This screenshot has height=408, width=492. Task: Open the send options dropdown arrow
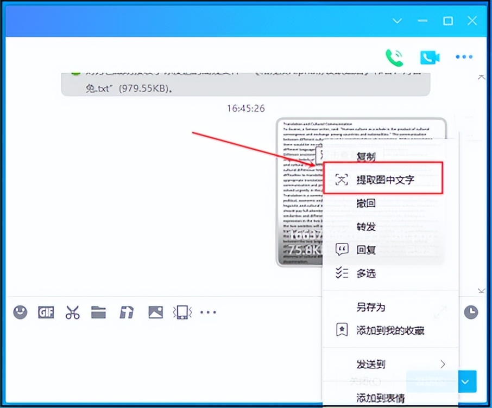(x=468, y=381)
